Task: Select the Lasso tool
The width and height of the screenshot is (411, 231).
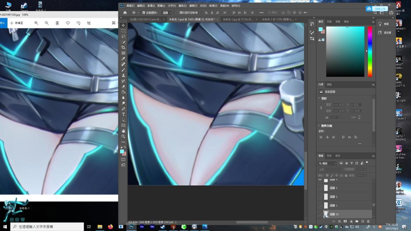Action: [x=123, y=36]
